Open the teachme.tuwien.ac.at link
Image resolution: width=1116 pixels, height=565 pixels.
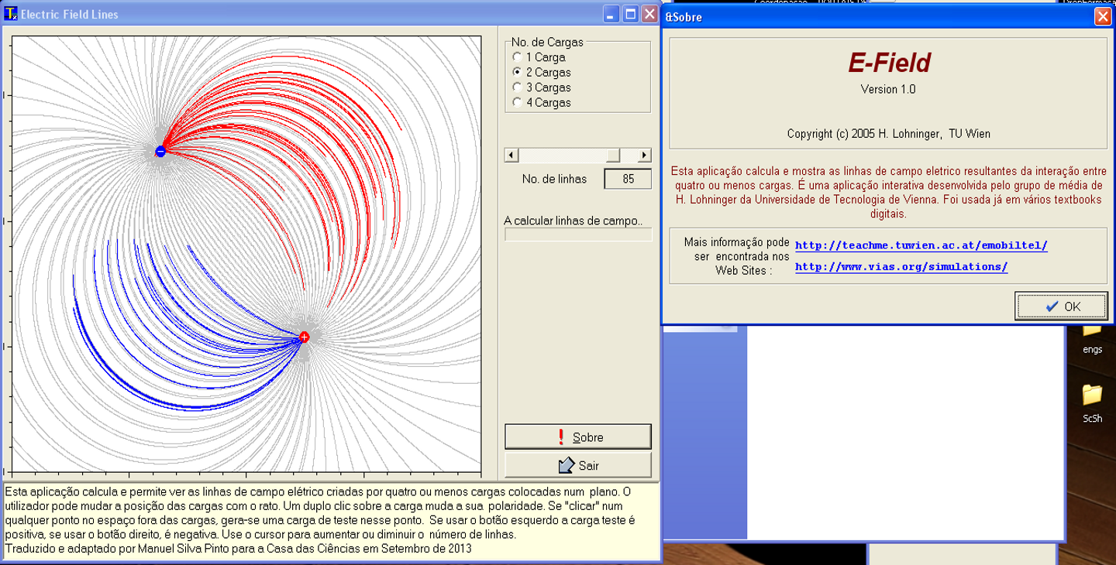921,245
